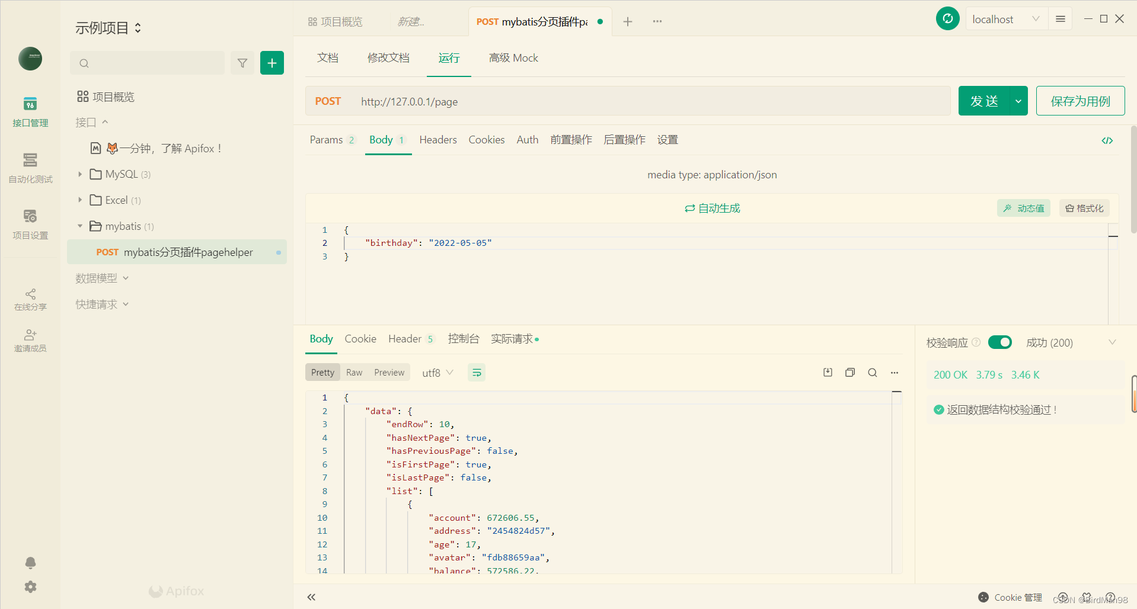Generate code with the </> icon
Screen dimensions: 1137x609
coord(1107,140)
